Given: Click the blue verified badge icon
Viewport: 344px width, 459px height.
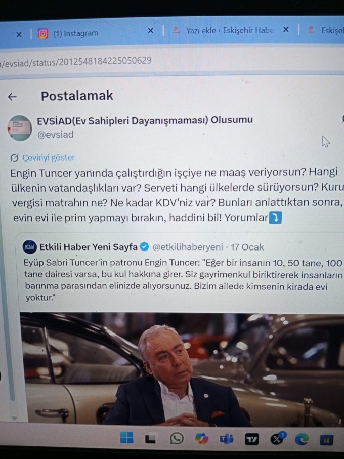Looking at the screenshot, I should click(x=145, y=247).
